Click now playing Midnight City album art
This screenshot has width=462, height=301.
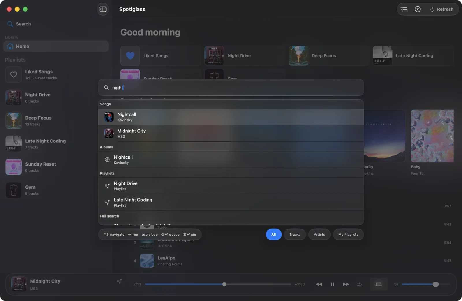pyautogui.click(x=19, y=284)
